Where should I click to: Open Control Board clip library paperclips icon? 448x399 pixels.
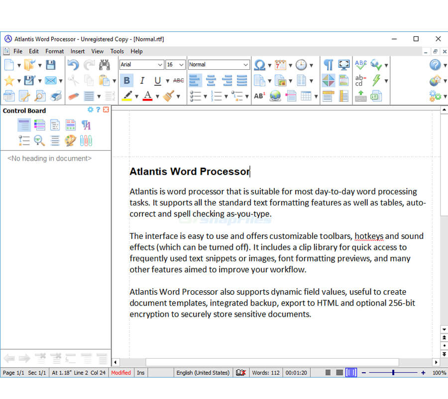(86, 141)
